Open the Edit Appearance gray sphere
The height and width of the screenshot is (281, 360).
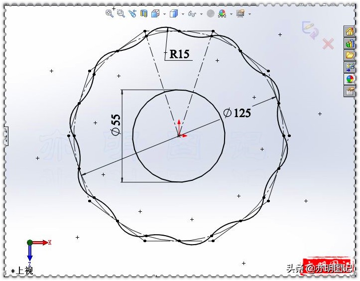211,14
